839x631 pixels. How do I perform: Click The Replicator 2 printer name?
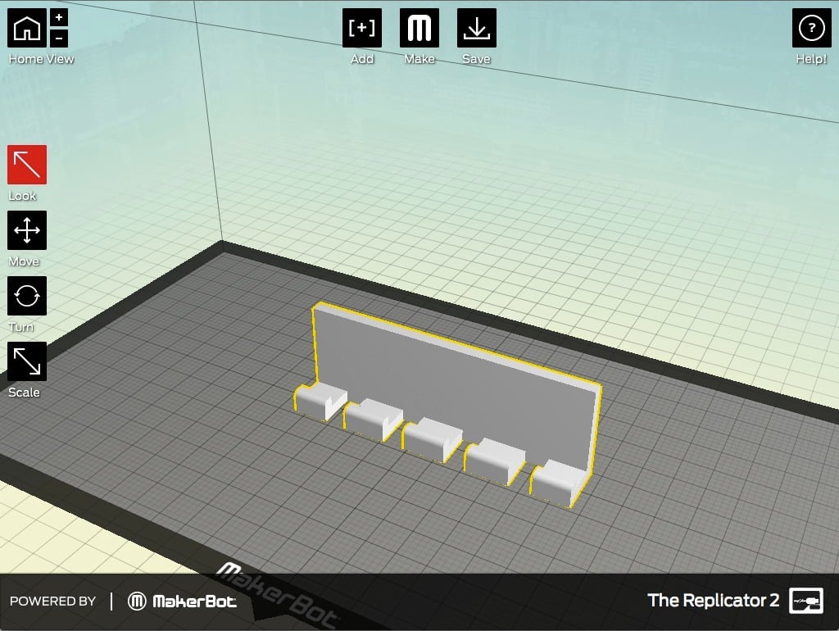click(x=713, y=601)
